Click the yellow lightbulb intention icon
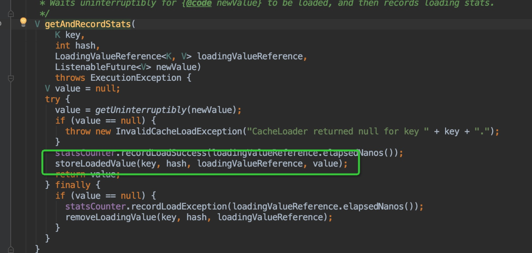The image size is (532, 253). pos(24,22)
